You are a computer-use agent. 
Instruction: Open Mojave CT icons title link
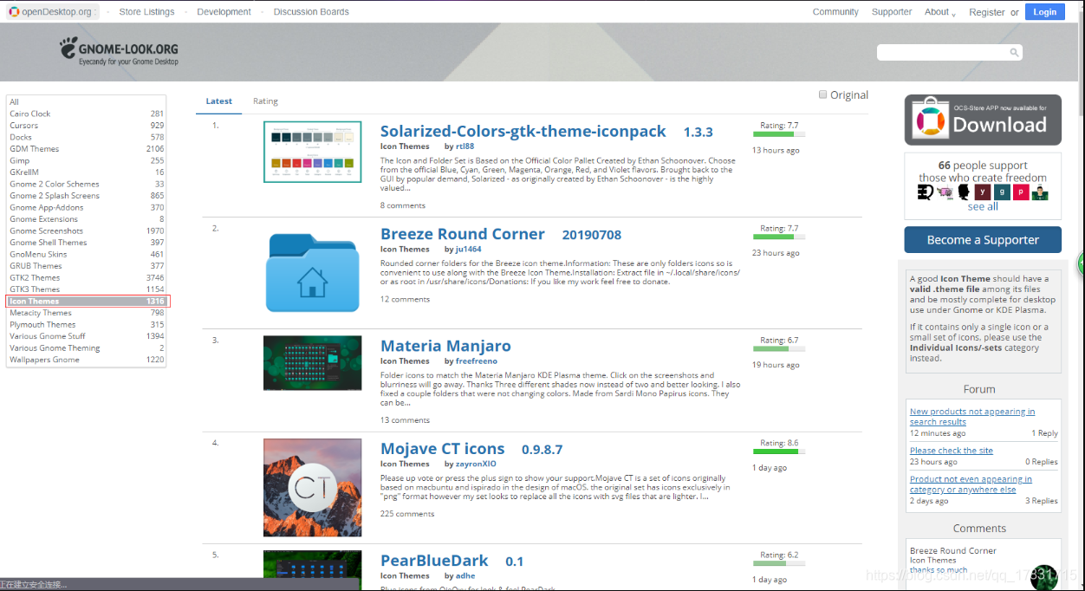coord(442,449)
